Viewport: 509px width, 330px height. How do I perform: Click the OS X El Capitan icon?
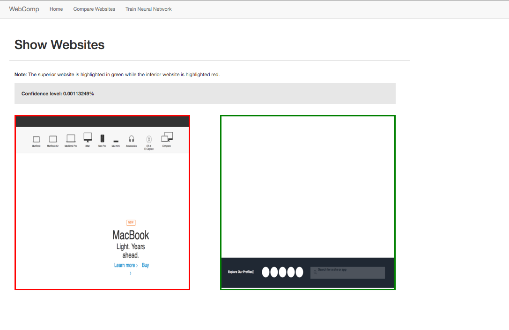tap(149, 139)
